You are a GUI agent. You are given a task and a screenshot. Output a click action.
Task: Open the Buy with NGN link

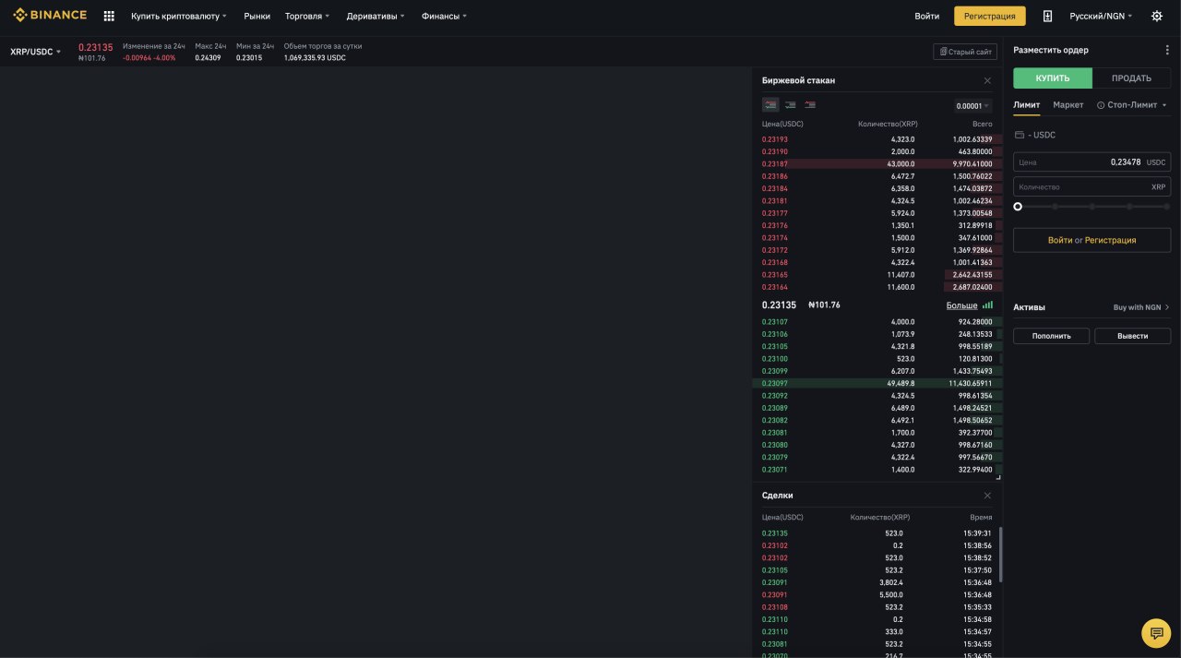click(x=1140, y=307)
